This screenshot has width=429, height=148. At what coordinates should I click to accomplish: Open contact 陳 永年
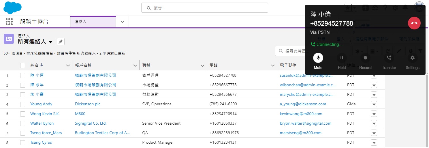pyautogui.click(x=37, y=85)
